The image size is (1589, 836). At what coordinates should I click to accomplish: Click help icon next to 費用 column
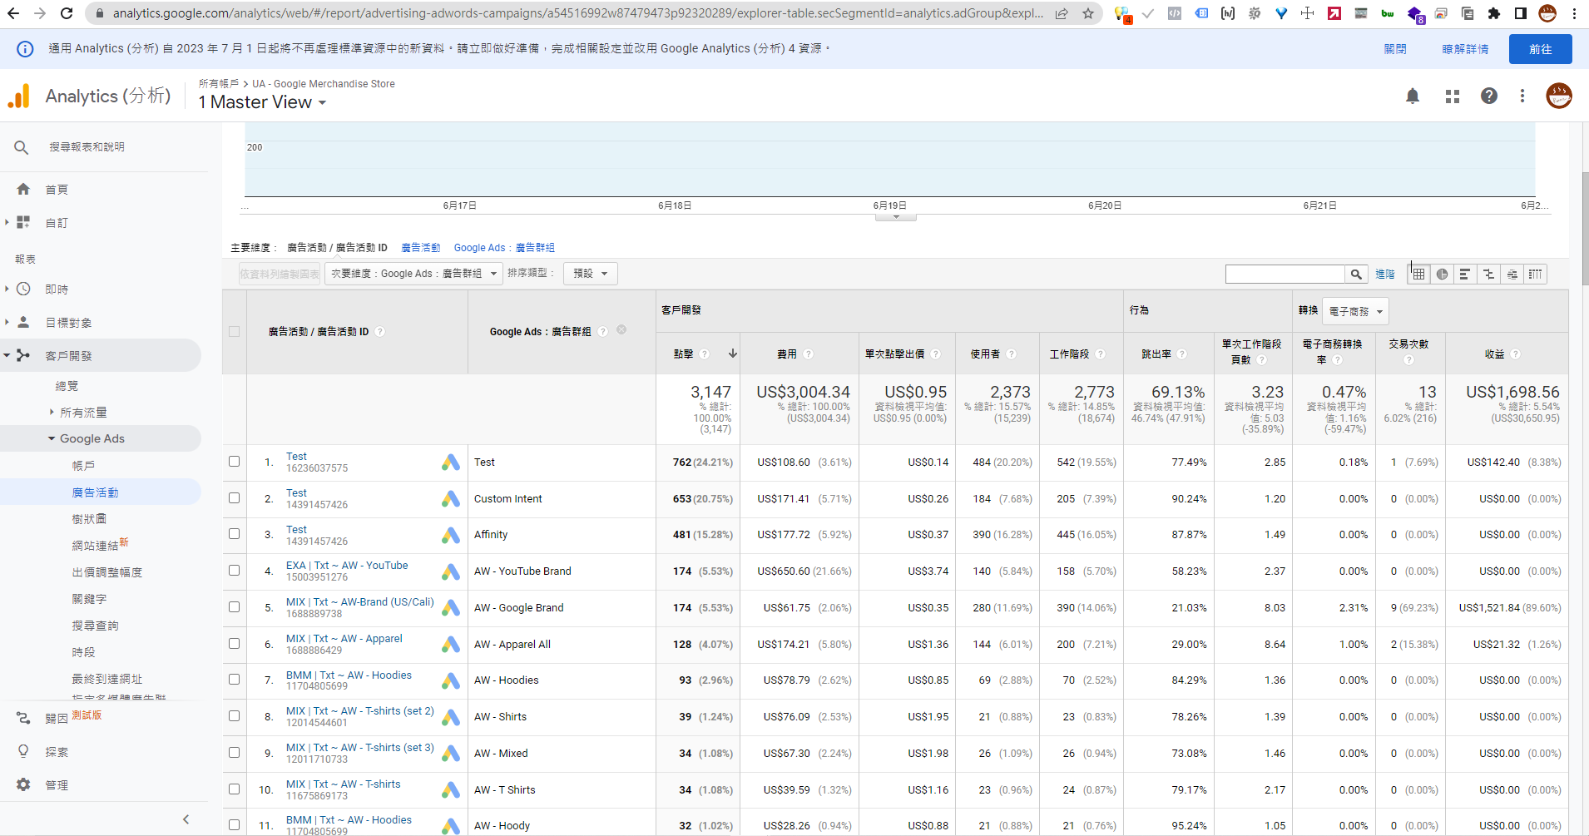point(808,354)
